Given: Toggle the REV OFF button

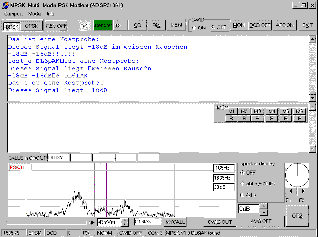Looking at the screenshot, I should click(56, 25).
